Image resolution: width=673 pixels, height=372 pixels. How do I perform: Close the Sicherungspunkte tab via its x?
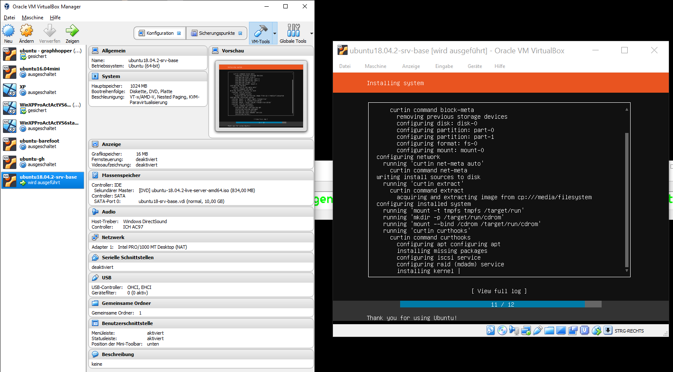(x=240, y=33)
